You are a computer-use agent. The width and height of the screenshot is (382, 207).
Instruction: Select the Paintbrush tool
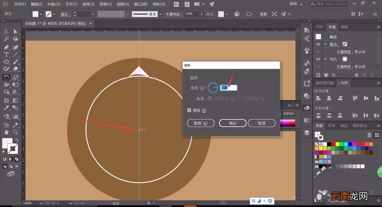(15, 62)
